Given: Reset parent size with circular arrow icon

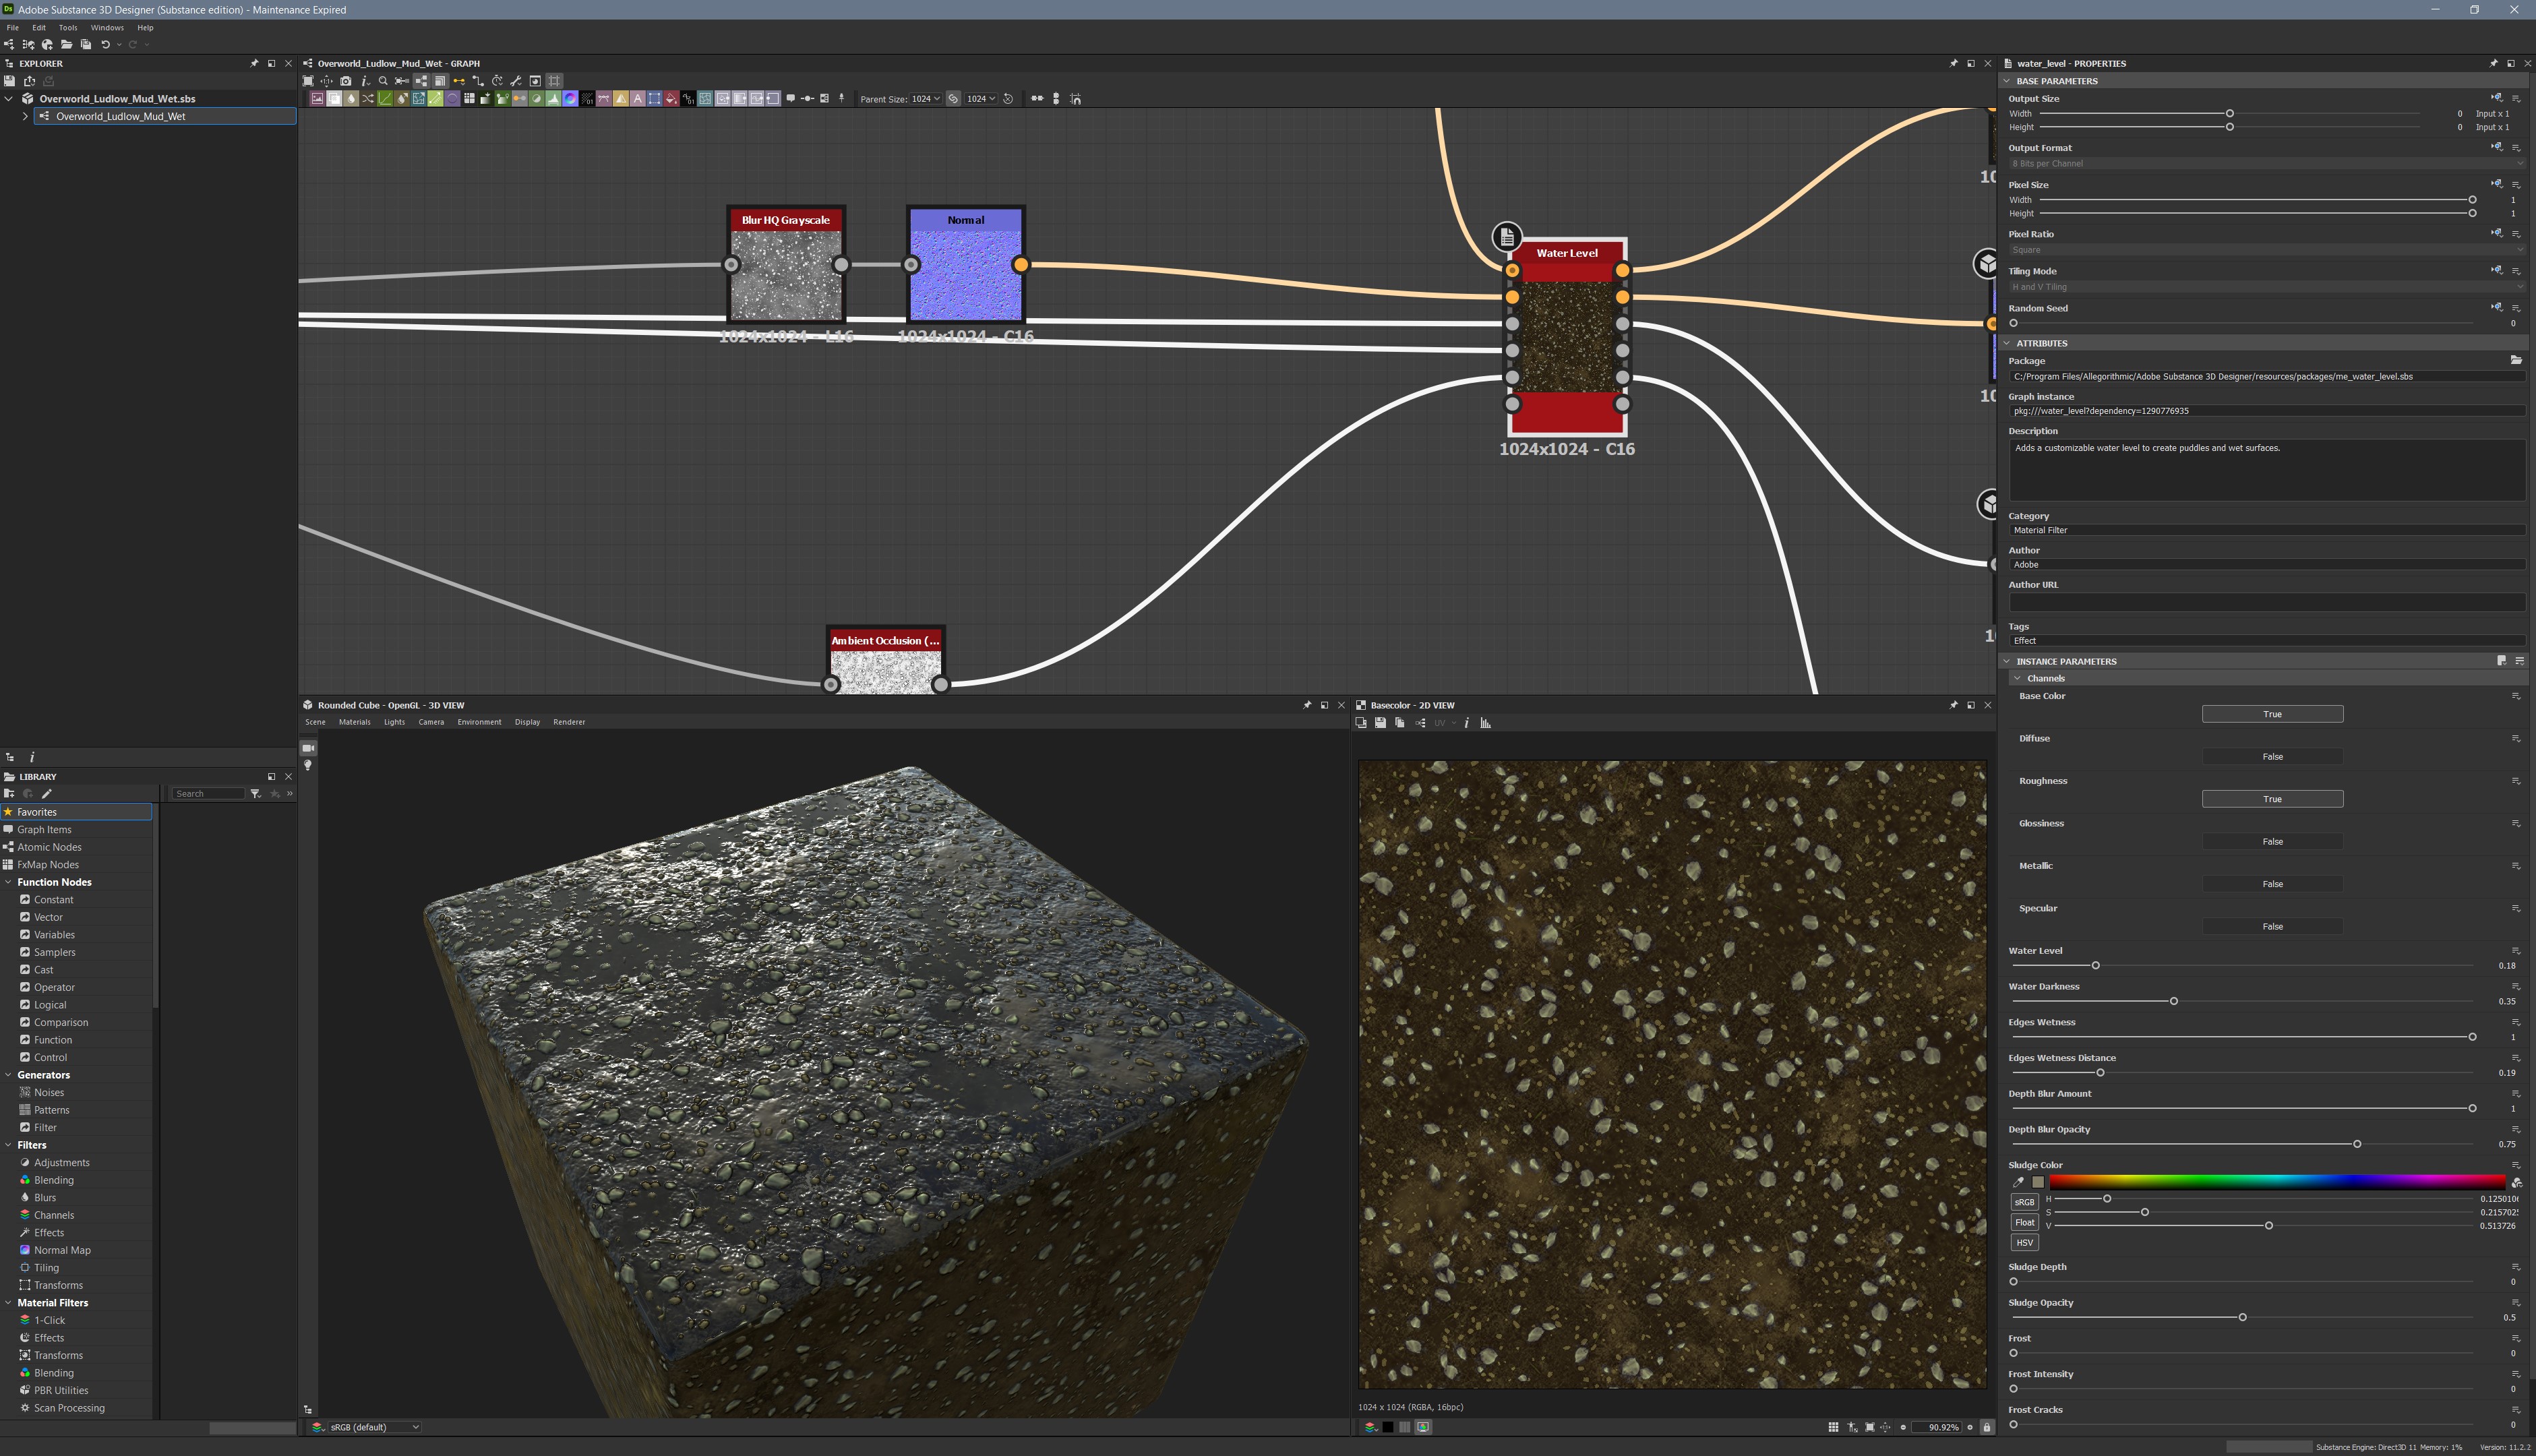Looking at the screenshot, I should tap(1008, 99).
